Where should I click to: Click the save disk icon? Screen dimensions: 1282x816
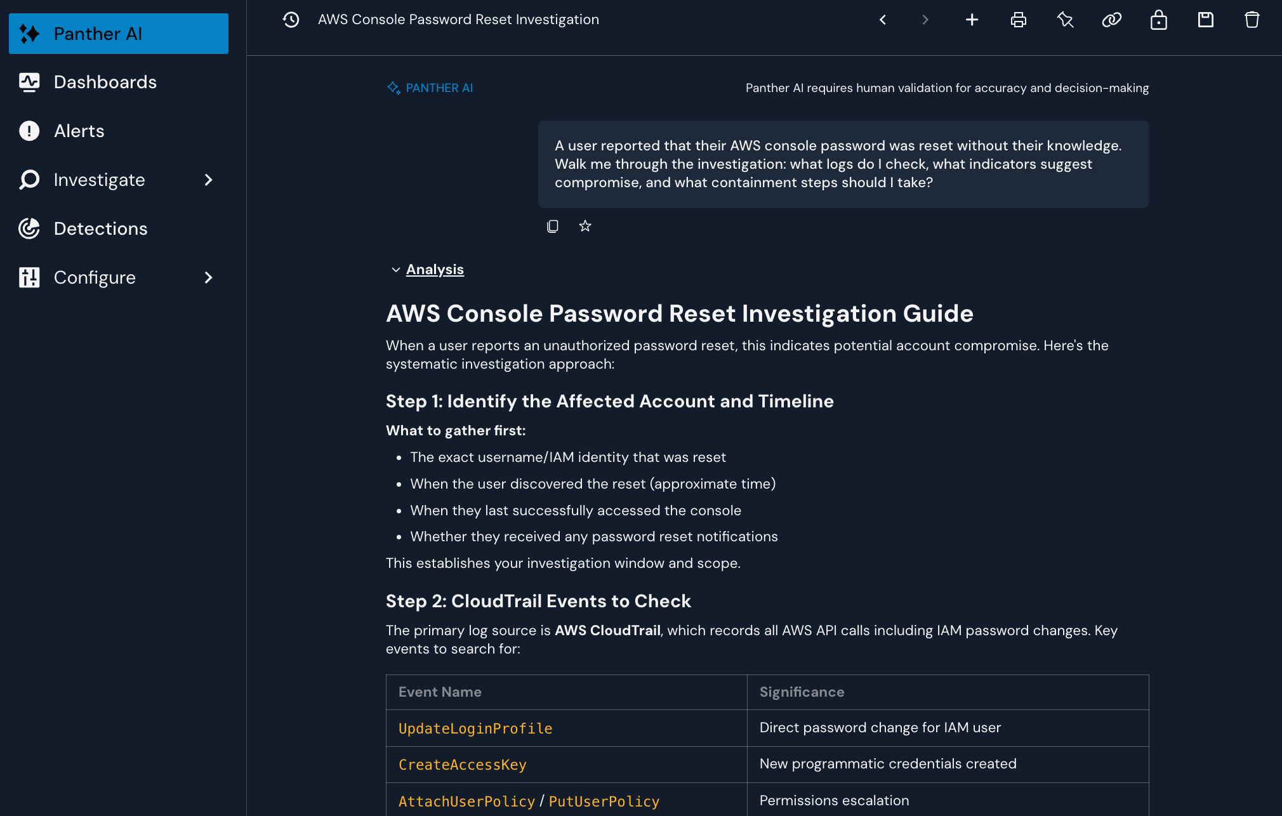pyautogui.click(x=1205, y=20)
